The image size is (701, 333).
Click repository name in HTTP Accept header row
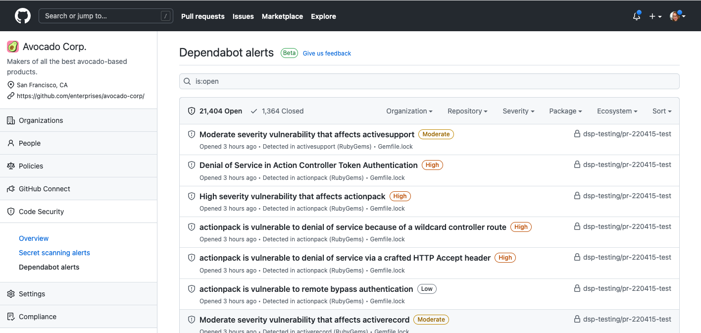tap(627, 257)
